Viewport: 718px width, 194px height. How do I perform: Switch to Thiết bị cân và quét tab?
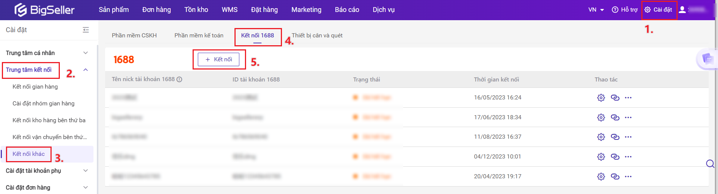point(317,36)
